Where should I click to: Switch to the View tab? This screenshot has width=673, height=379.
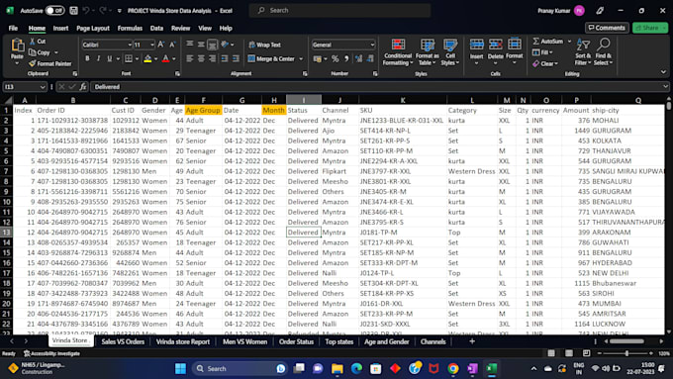click(205, 28)
